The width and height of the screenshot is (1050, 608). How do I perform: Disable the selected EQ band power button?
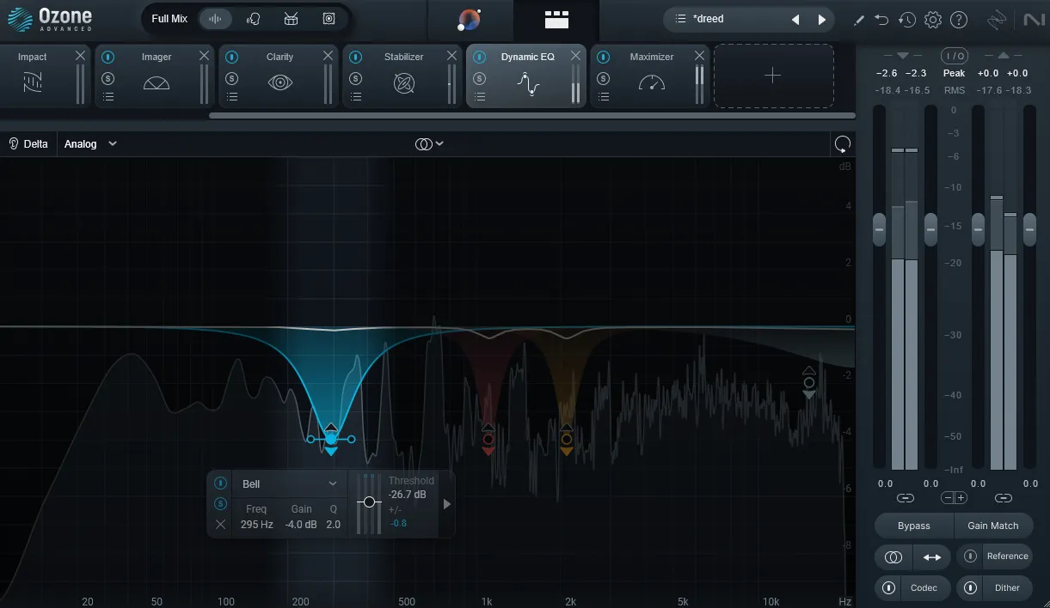(x=220, y=483)
